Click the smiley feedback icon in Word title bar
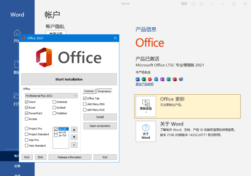The image size is (251, 176). 193,4
